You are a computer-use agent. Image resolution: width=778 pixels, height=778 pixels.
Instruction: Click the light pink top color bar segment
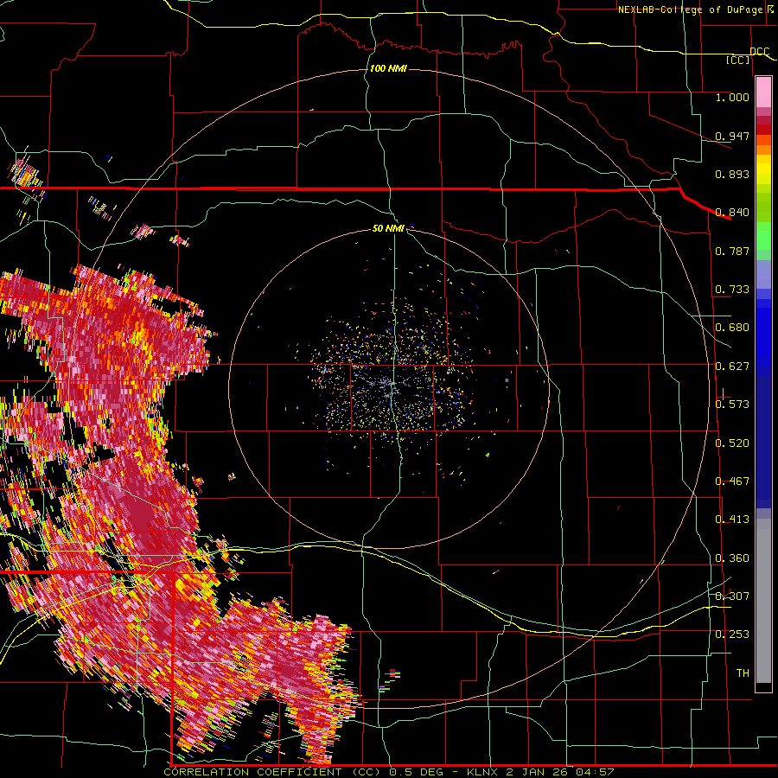click(x=763, y=92)
